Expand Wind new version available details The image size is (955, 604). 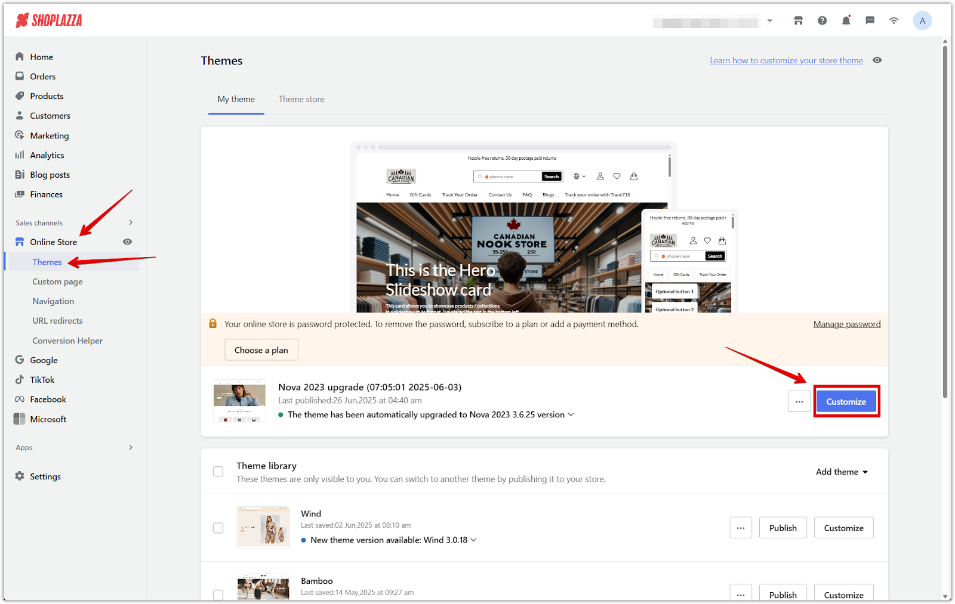pyautogui.click(x=474, y=540)
